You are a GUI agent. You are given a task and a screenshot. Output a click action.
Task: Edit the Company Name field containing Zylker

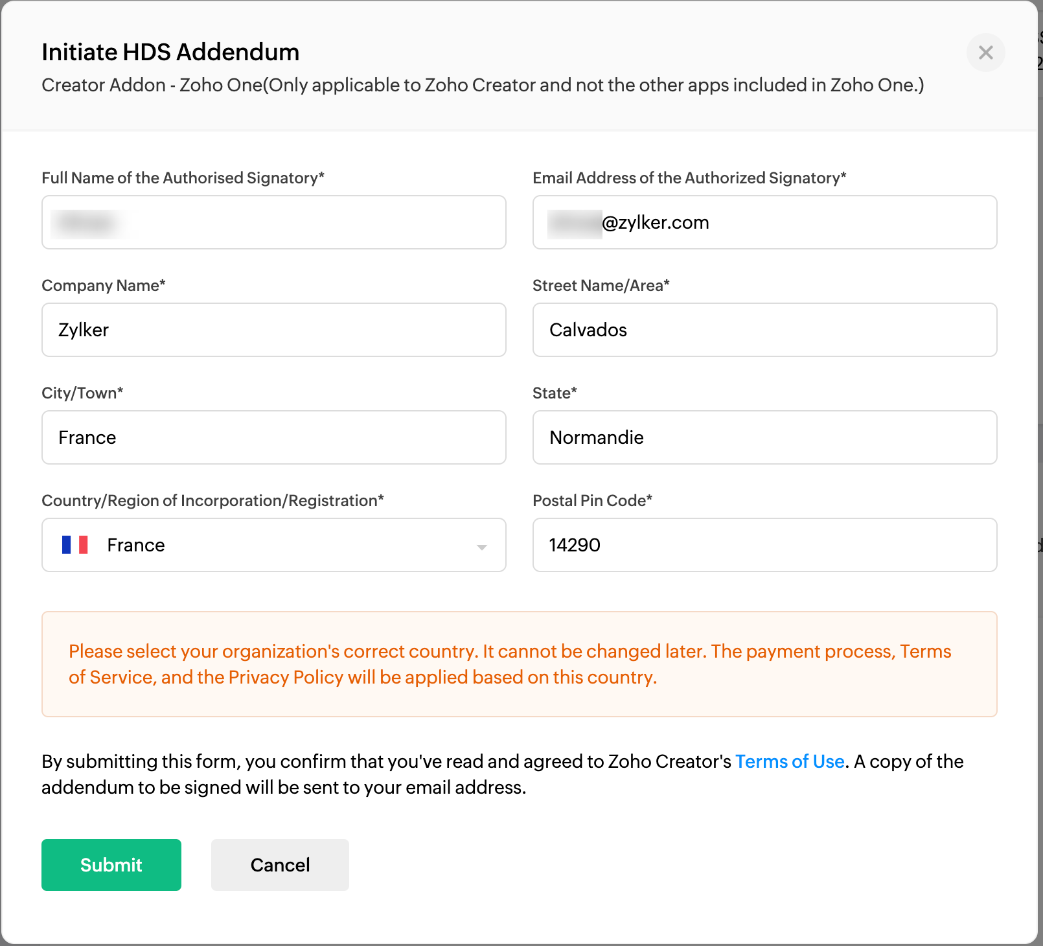pos(273,330)
